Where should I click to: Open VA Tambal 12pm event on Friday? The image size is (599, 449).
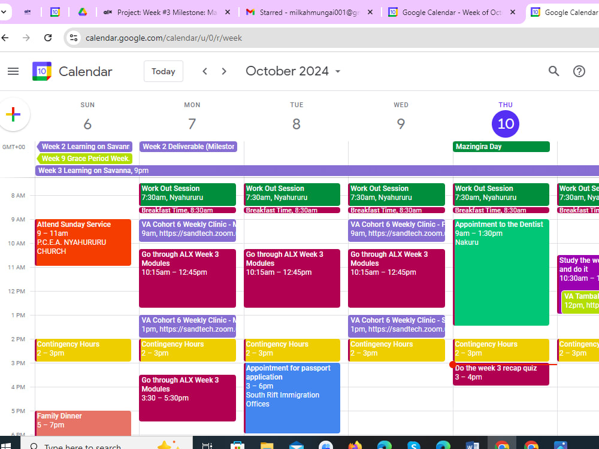pos(580,302)
